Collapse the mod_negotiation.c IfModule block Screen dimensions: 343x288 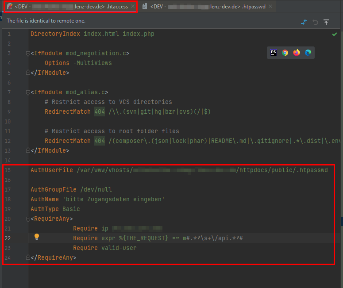[x=28, y=54]
